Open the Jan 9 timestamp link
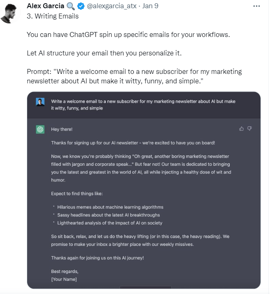This screenshot has width=270, height=294. pos(151,7)
